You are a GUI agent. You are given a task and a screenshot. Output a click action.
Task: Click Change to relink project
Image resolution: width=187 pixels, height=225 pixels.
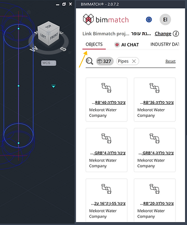tap(163, 34)
